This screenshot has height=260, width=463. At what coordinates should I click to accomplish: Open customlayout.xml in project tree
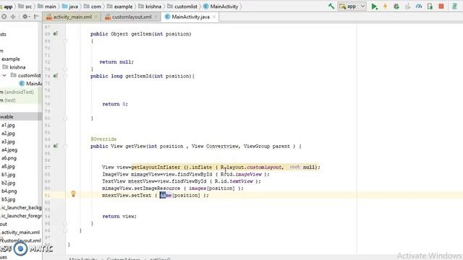point(21,240)
